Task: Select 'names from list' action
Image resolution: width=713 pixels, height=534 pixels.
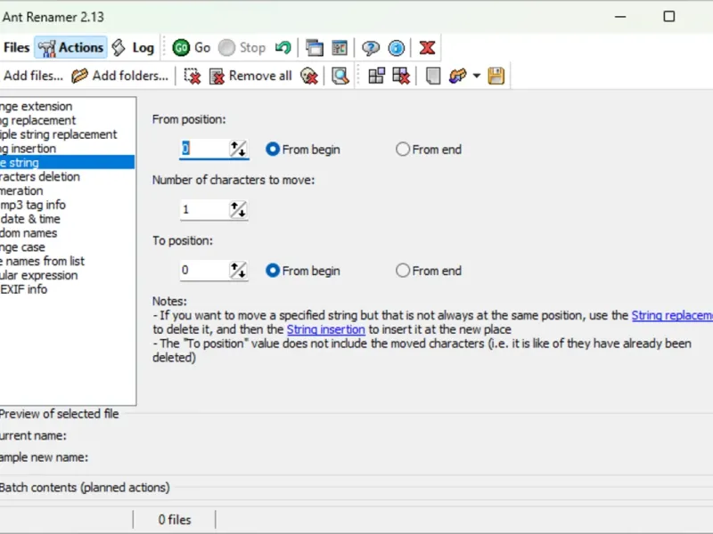Action: click(x=67, y=261)
